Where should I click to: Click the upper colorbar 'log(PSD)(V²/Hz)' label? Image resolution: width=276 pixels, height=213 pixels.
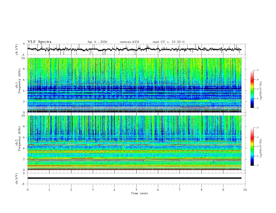[x=261, y=91]
